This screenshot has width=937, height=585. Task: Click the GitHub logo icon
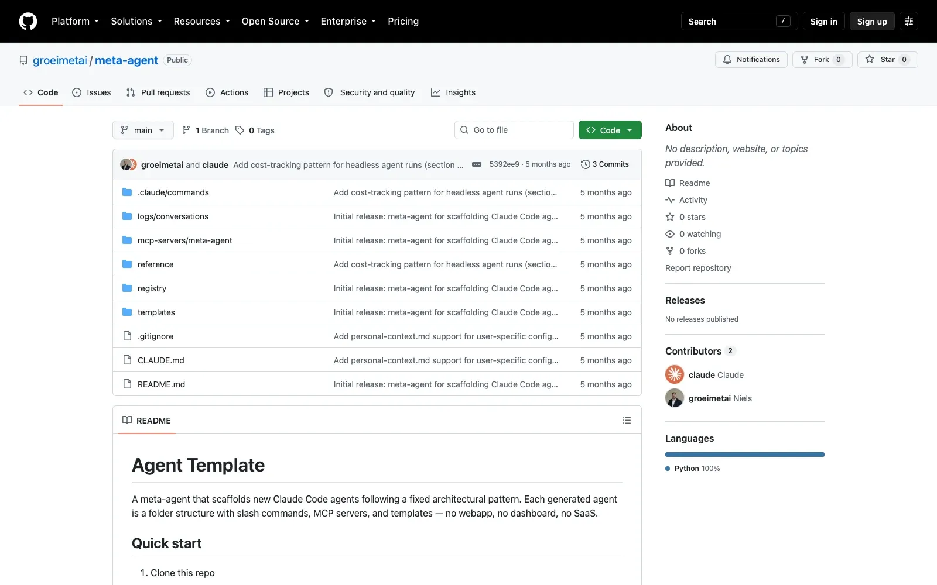28,21
